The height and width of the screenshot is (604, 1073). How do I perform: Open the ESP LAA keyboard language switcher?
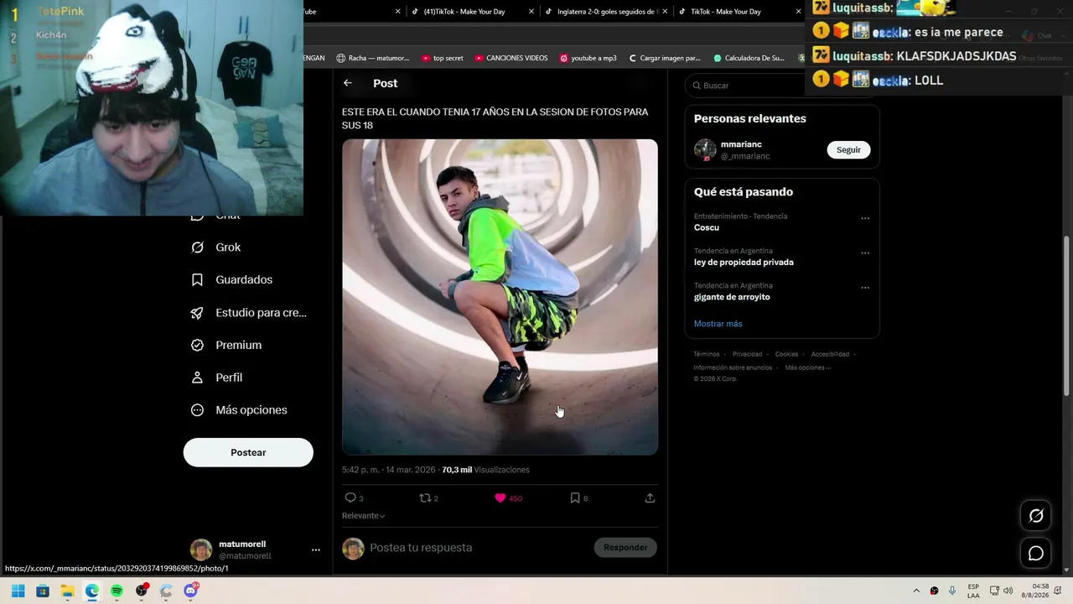973,591
